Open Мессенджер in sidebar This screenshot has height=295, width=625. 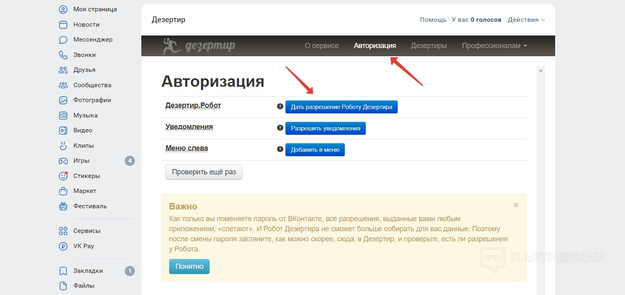point(93,40)
